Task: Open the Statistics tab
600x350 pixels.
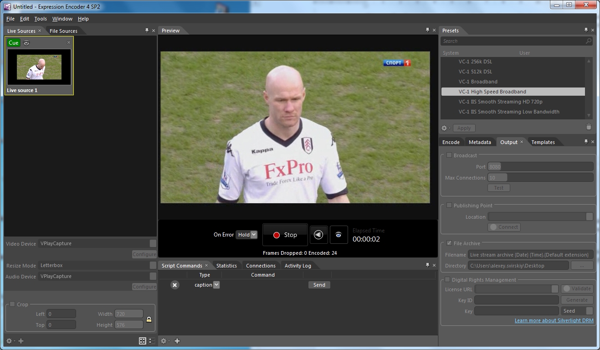Action: coord(226,266)
